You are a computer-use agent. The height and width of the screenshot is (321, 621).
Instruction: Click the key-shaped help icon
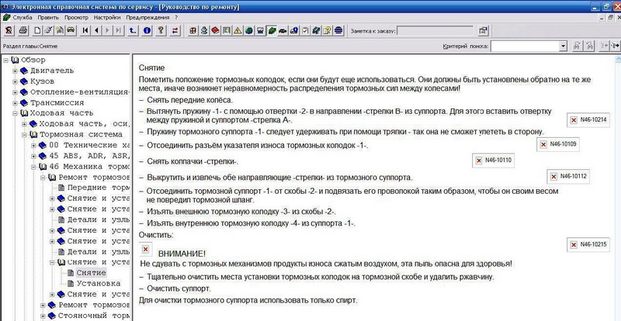[161, 30]
